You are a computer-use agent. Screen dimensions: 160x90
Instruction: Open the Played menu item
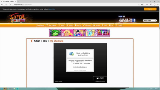(119, 25)
